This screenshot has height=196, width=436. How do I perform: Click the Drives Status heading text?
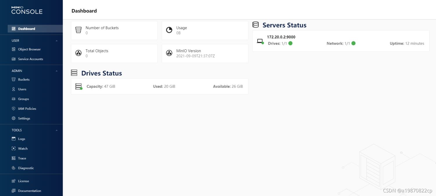(101, 73)
